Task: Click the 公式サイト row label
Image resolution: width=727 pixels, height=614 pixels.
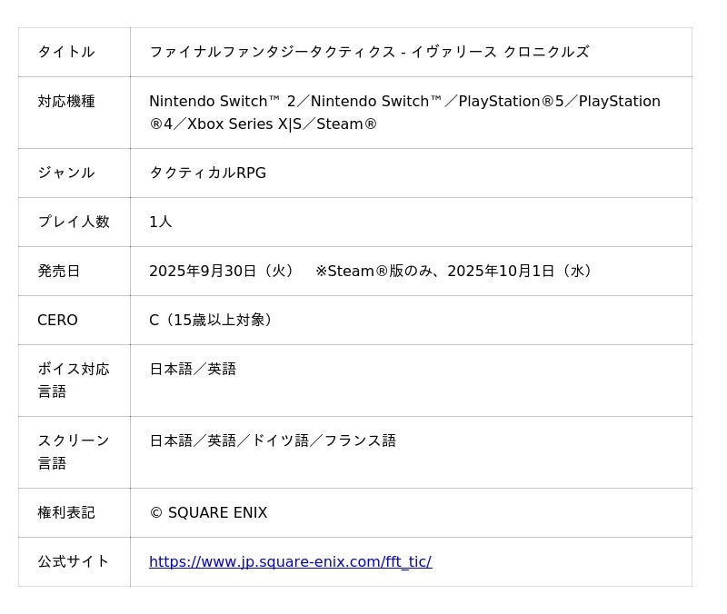Action: [x=73, y=561]
